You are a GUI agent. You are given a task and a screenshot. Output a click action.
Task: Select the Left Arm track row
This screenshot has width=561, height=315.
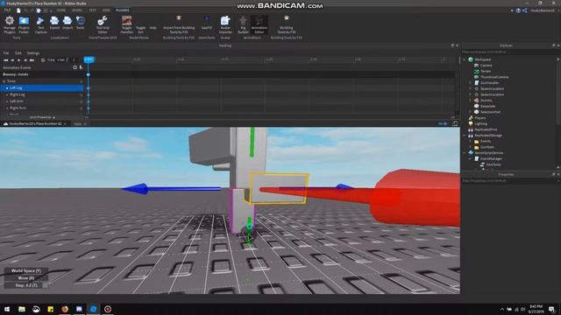pyautogui.click(x=42, y=101)
